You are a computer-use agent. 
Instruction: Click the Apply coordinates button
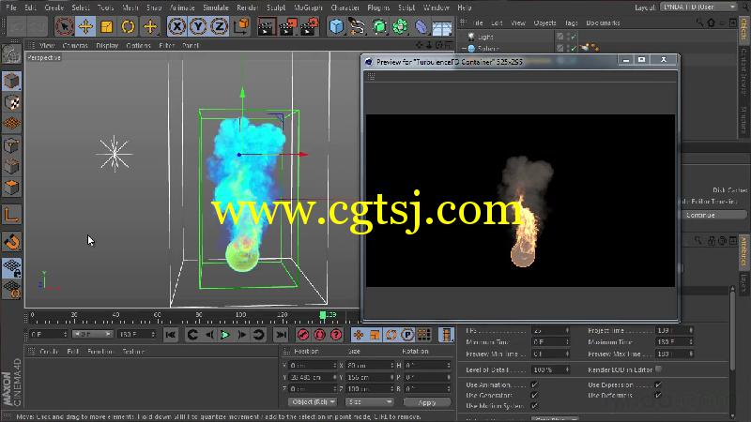pos(426,402)
